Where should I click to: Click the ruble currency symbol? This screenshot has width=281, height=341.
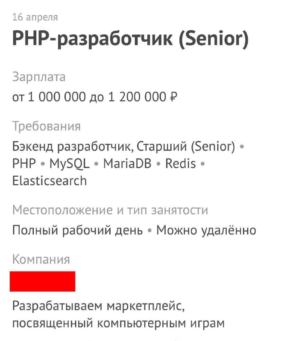[173, 97]
